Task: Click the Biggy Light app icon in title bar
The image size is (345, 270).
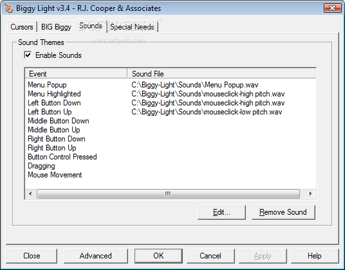Action: [9, 8]
